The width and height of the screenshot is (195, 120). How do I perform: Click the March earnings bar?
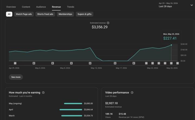71,116
